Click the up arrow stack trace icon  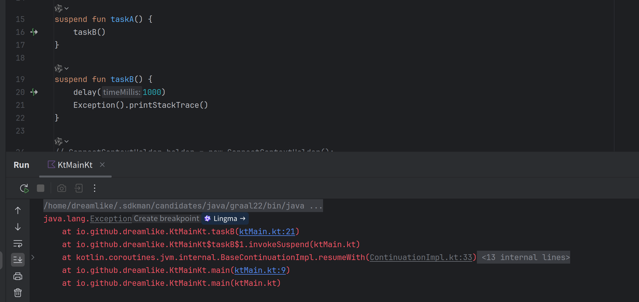tap(18, 210)
